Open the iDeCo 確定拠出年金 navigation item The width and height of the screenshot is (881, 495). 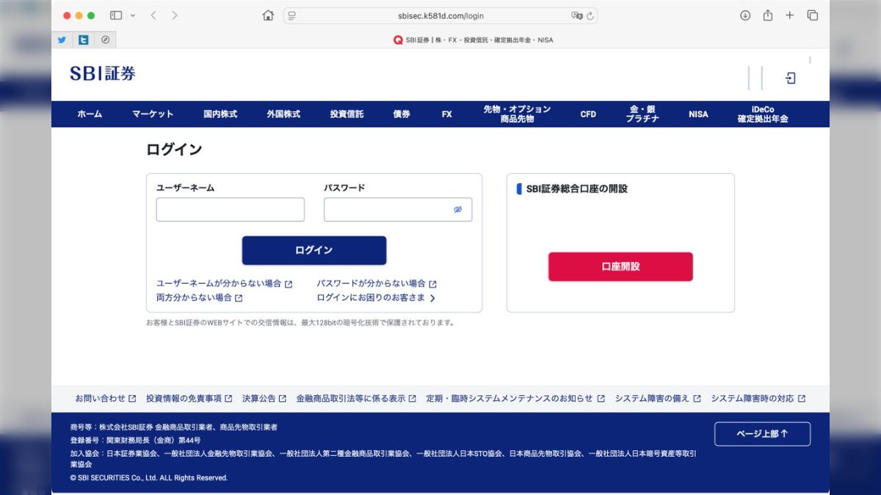click(763, 114)
